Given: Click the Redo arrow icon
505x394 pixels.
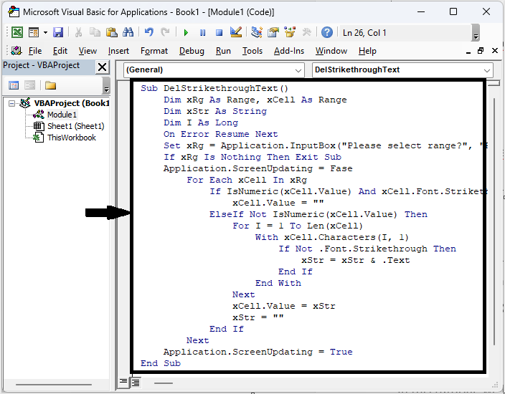Looking at the screenshot, I should [165, 32].
